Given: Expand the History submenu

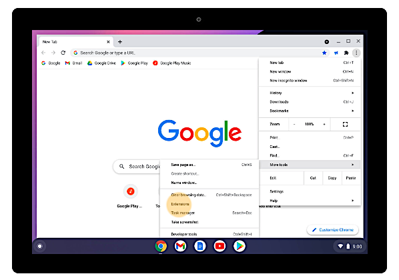Looking at the screenshot, I should (x=310, y=93).
